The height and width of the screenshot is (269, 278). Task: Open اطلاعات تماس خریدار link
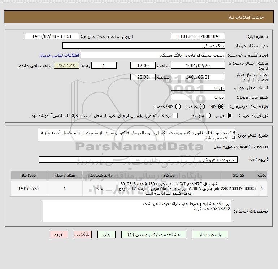pos(60,55)
